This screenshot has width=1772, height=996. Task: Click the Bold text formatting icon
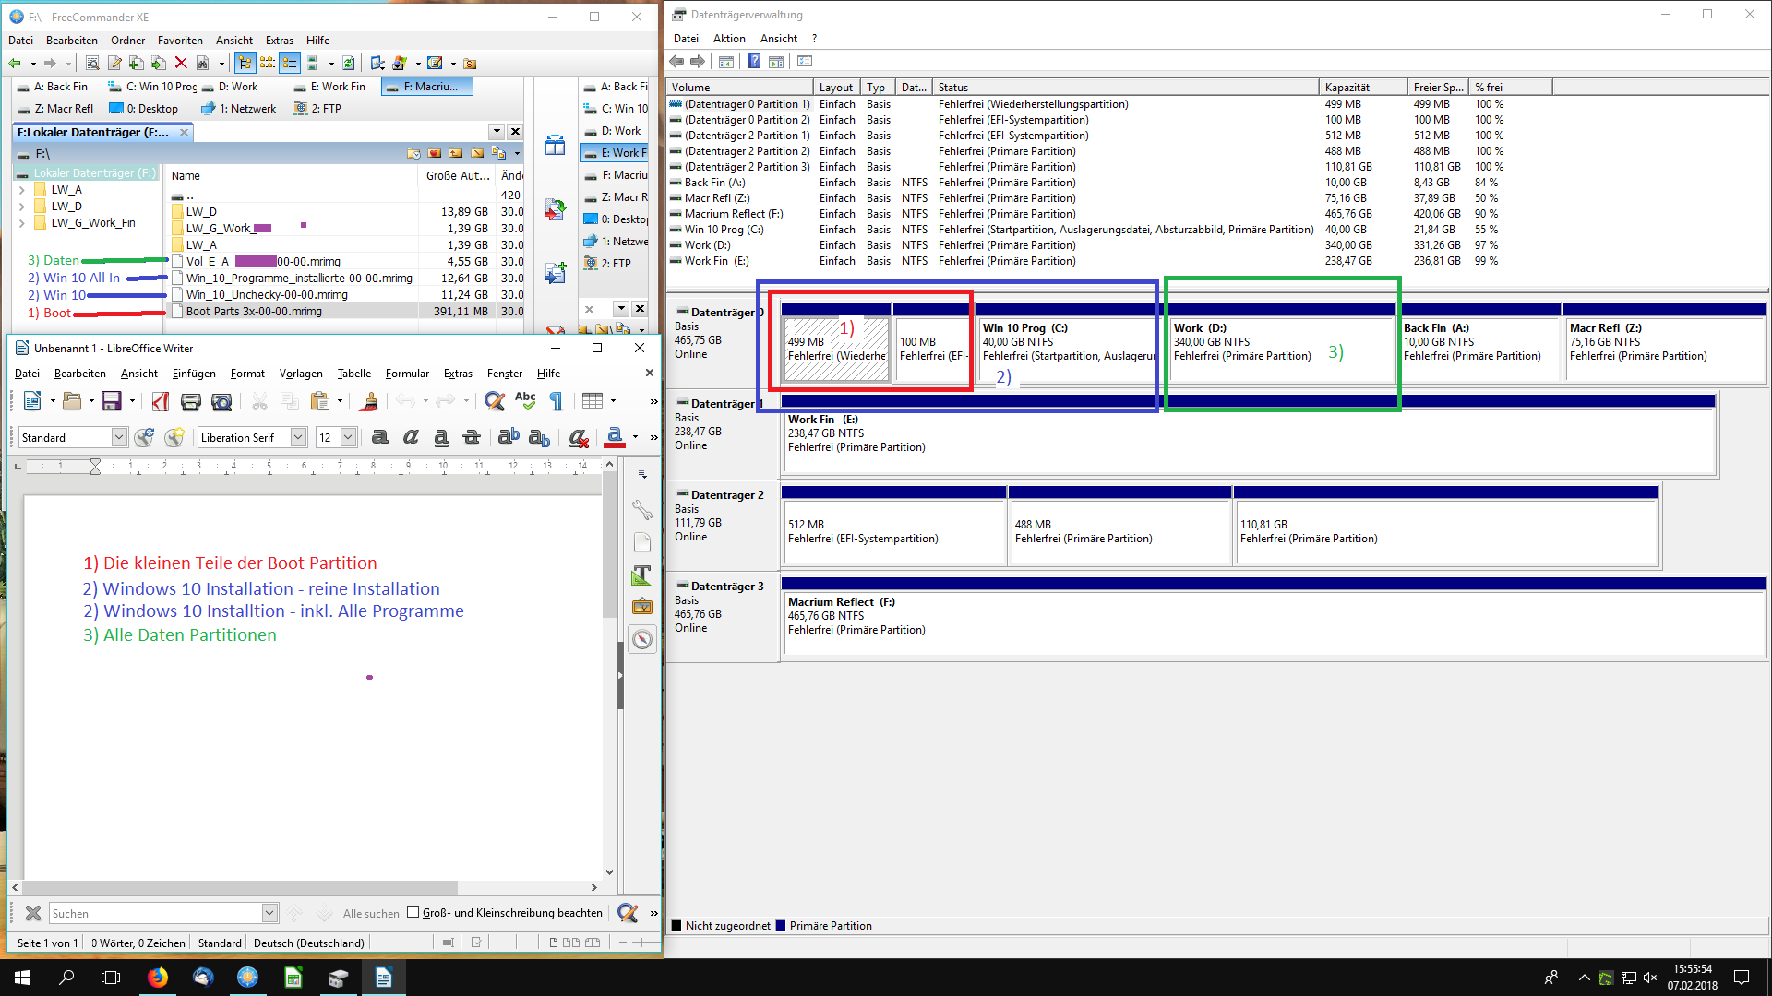pyautogui.click(x=379, y=437)
